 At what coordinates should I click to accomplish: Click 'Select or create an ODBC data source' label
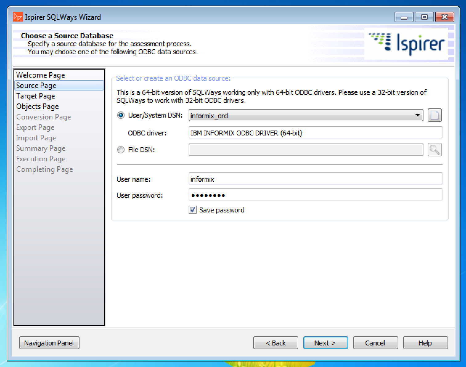click(x=173, y=78)
